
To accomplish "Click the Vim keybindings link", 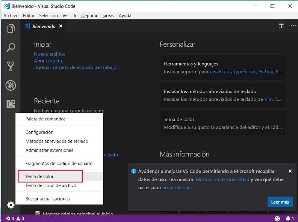I will point(268,99).
